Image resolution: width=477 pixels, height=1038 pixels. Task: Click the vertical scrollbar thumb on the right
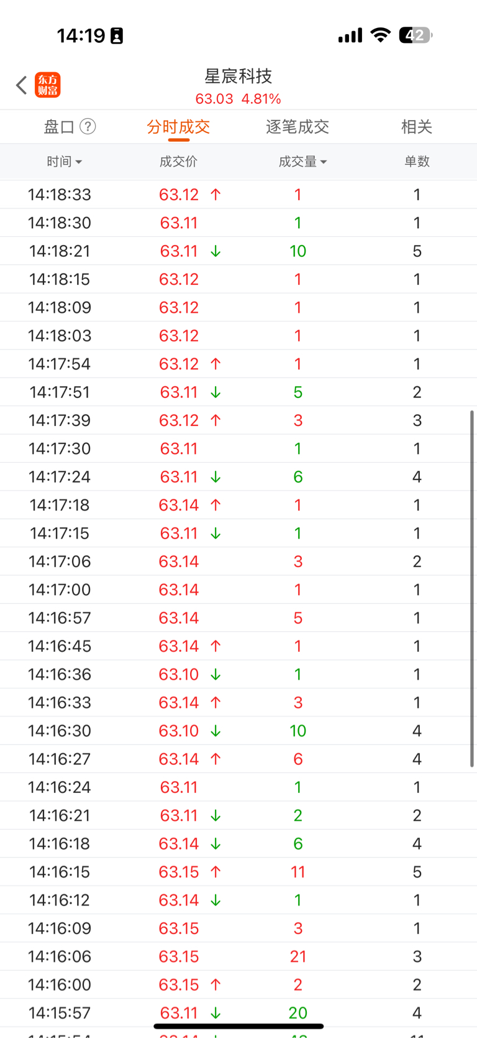[x=472, y=588]
